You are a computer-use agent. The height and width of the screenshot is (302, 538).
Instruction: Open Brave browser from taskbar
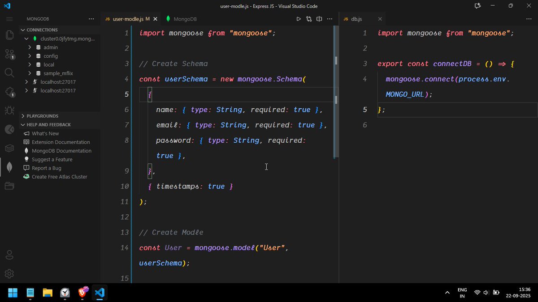click(x=83, y=293)
